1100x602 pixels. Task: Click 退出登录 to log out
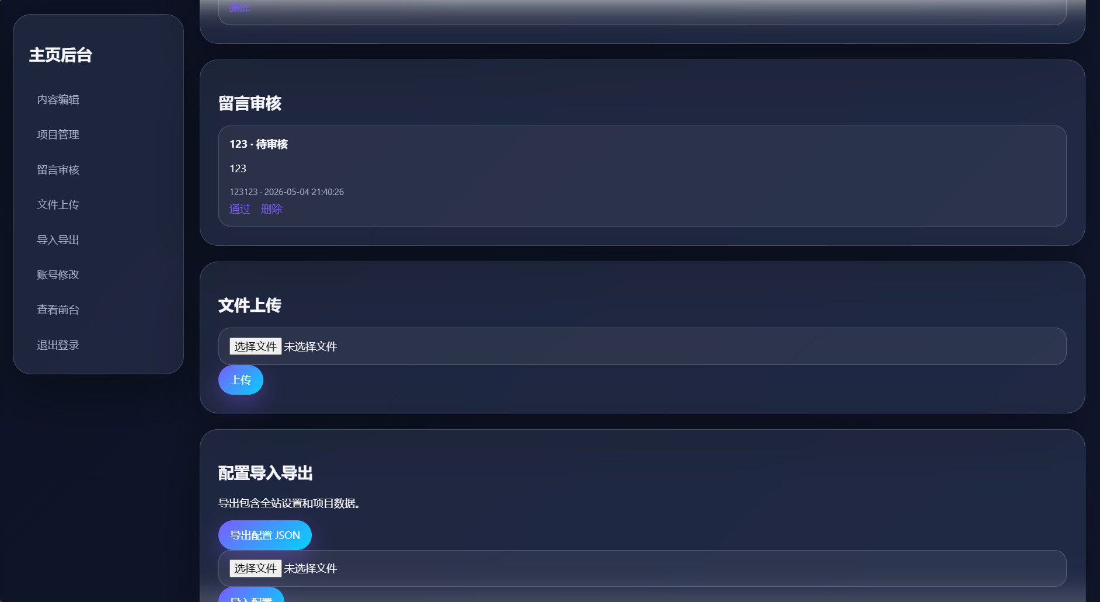(x=58, y=345)
